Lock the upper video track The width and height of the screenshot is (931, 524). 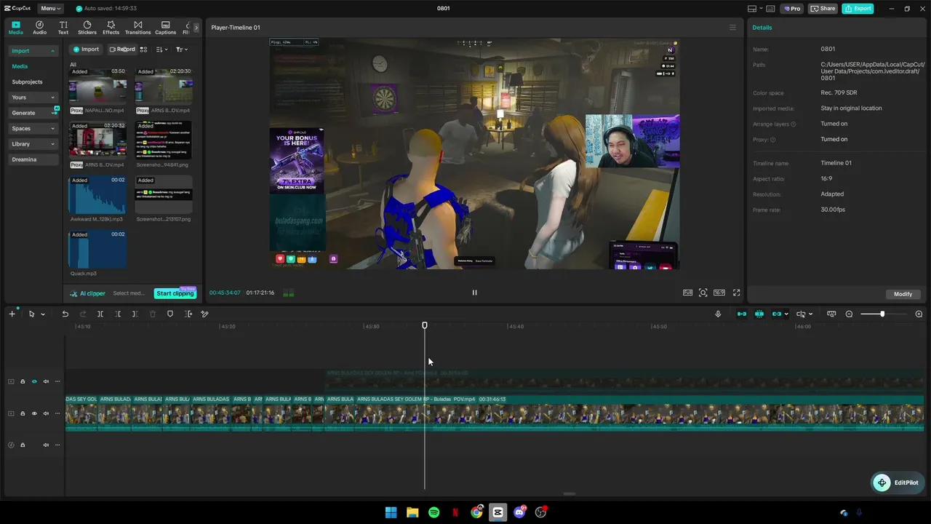23,381
